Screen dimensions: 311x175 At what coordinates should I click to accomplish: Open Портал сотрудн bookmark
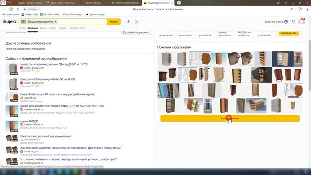pos(96,14)
